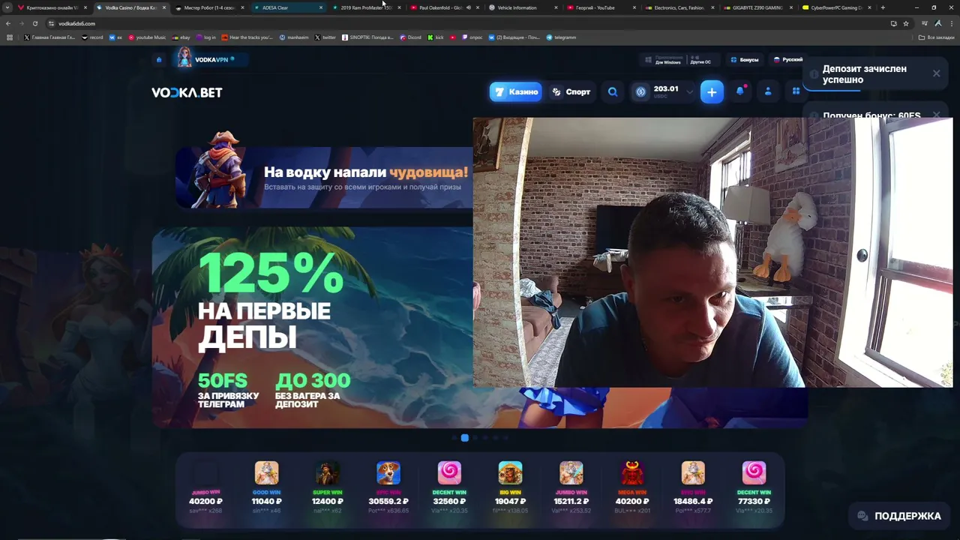
Task: Open the 'telegramm' bookmark
Action: coord(561,37)
